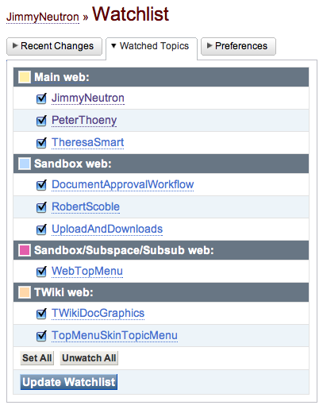Click the Unwatch All button
This screenshot has height=409, width=323.
pyautogui.click(x=89, y=358)
